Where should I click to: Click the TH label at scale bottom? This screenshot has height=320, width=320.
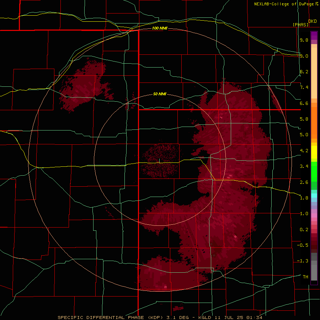(x=305, y=277)
